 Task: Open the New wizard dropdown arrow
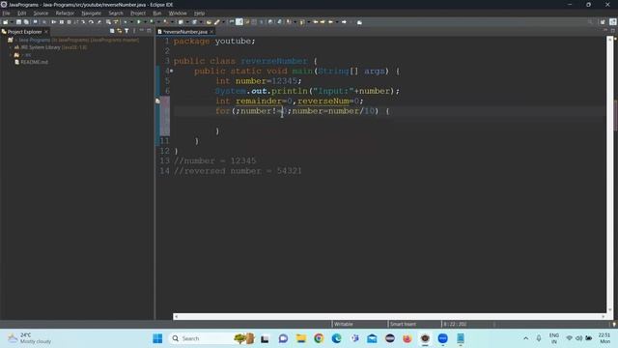(12, 22)
